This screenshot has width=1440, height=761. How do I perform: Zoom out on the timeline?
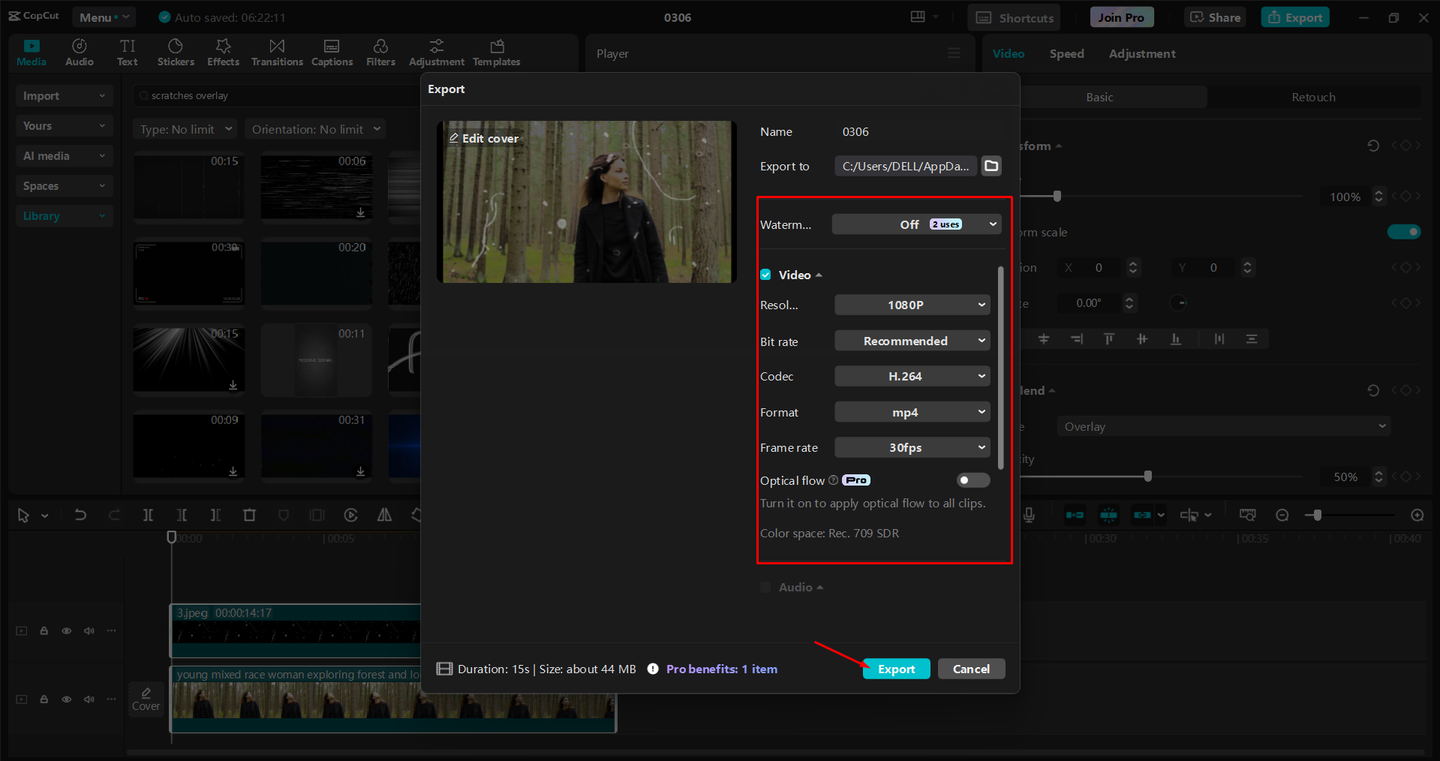(1282, 515)
